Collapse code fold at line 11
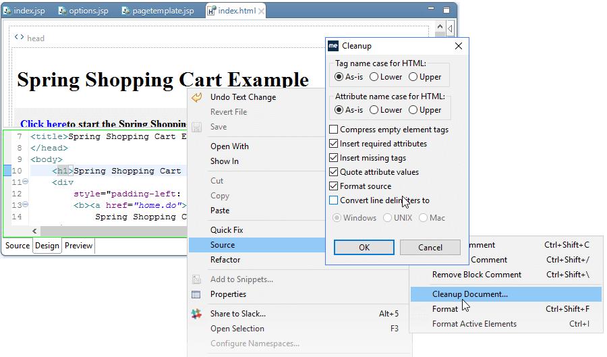The image size is (607, 357). pyautogui.click(x=25, y=182)
